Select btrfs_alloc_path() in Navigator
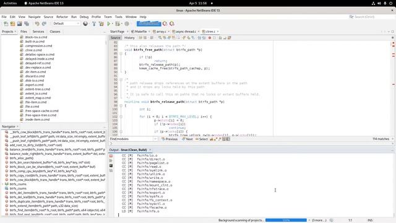Viewport: 396px width, 223px height. tap(22, 158)
